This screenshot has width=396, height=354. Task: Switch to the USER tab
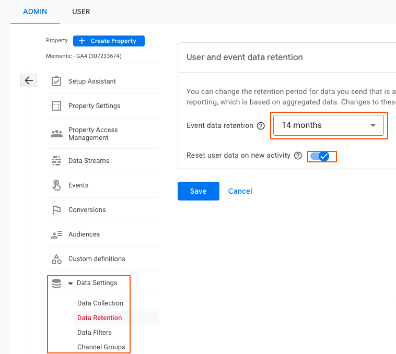click(x=81, y=11)
